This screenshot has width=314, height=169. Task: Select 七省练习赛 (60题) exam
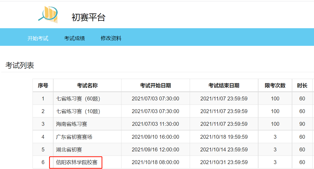point(78,99)
